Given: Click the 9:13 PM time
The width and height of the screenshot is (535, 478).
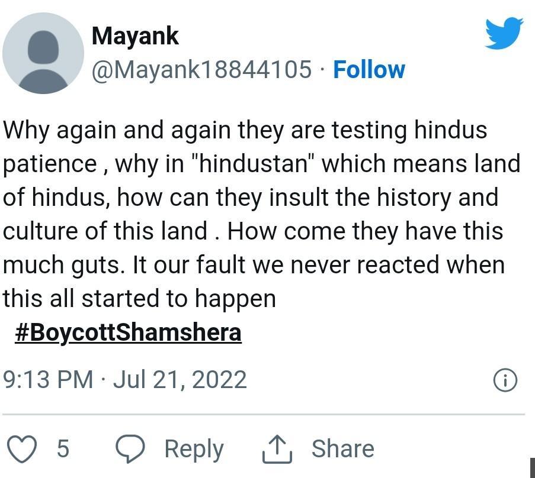Looking at the screenshot, I should click(x=49, y=379).
